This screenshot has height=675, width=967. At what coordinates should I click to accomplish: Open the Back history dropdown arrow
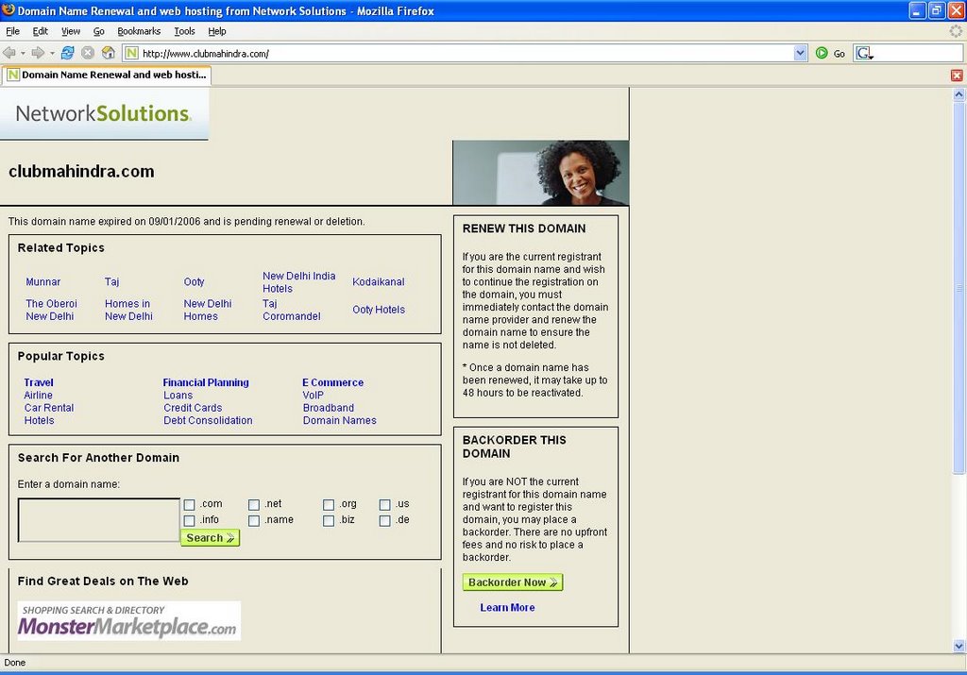[x=23, y=54]
